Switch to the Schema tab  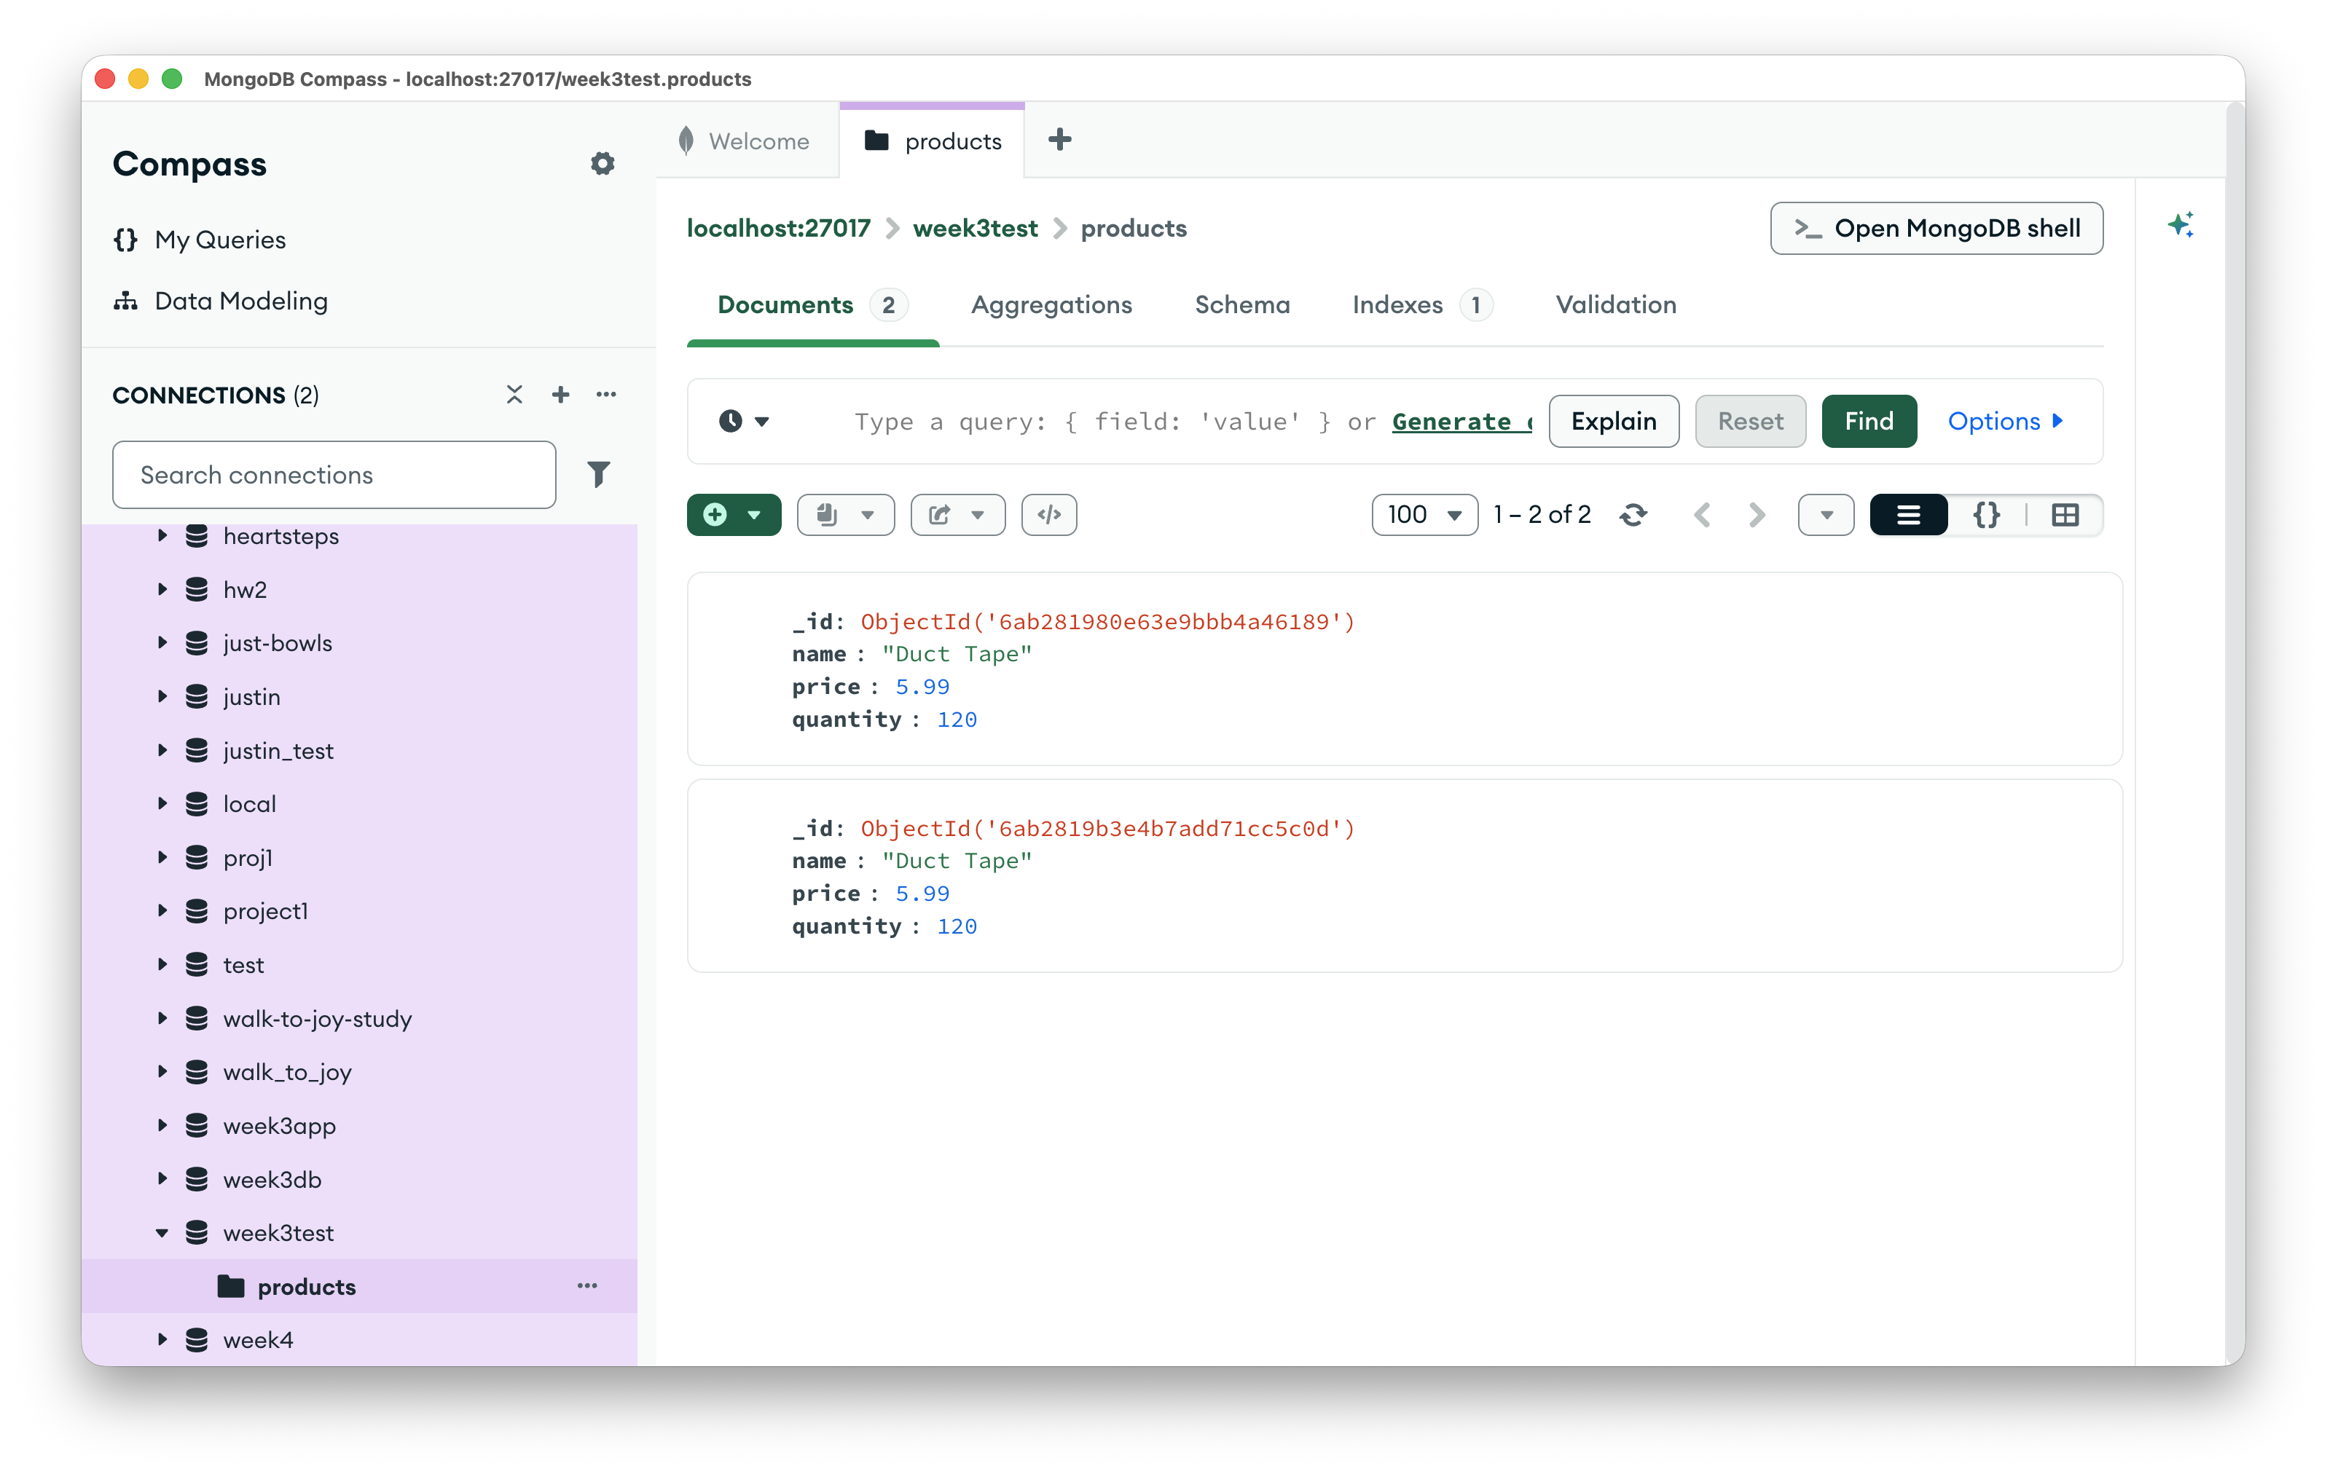click(1241, 304)
